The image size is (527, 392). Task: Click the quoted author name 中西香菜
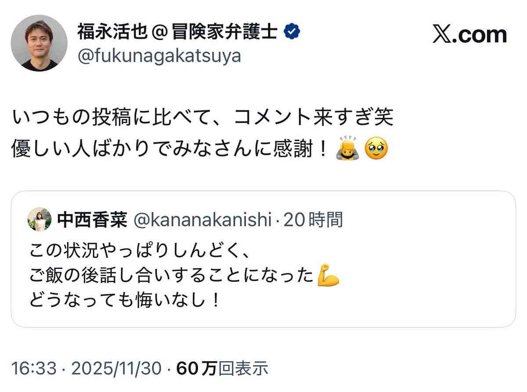(x=92, y=220)
